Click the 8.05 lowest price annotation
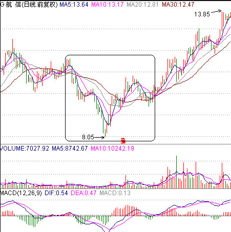 pyautogui.click(x=88, y=137)
